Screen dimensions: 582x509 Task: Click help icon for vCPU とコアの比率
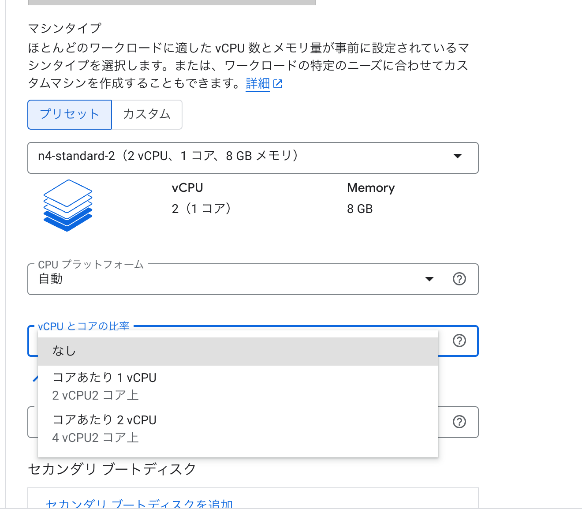pyautogui.click(x=459, y=341)
